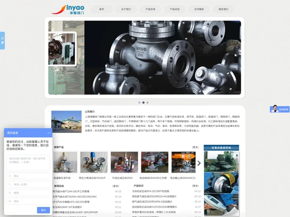290x217 pixels.
Task: Click the person icon in name field
Action: click(10, 176)
